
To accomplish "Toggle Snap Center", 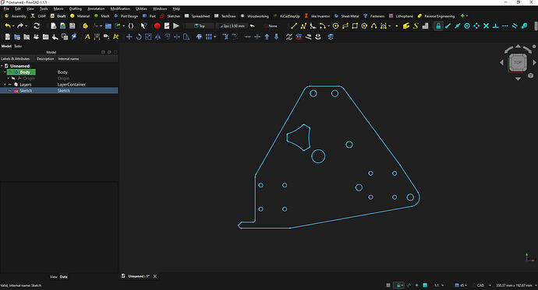I will [x=467, y=26].
